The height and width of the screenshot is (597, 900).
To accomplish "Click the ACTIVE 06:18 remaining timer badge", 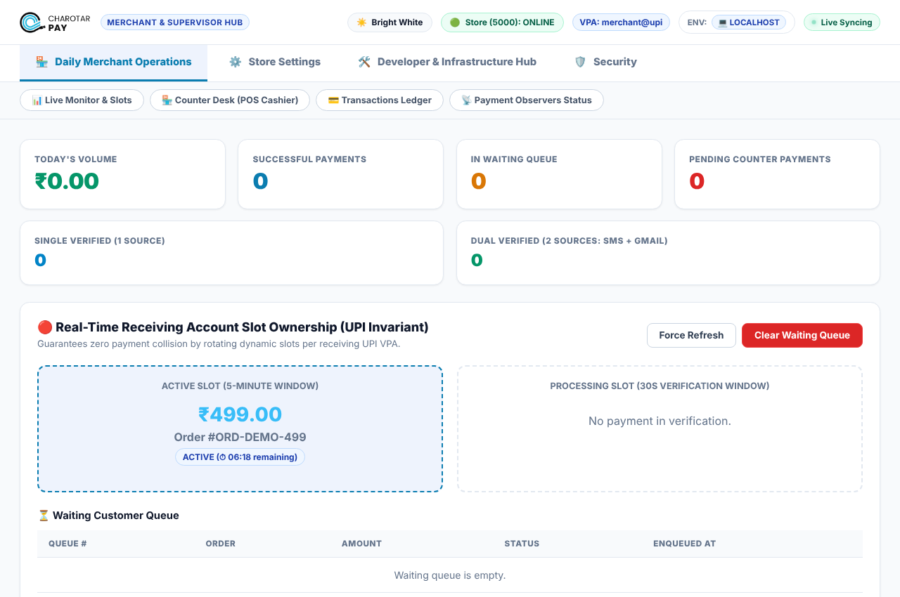I will click(240, 457).
